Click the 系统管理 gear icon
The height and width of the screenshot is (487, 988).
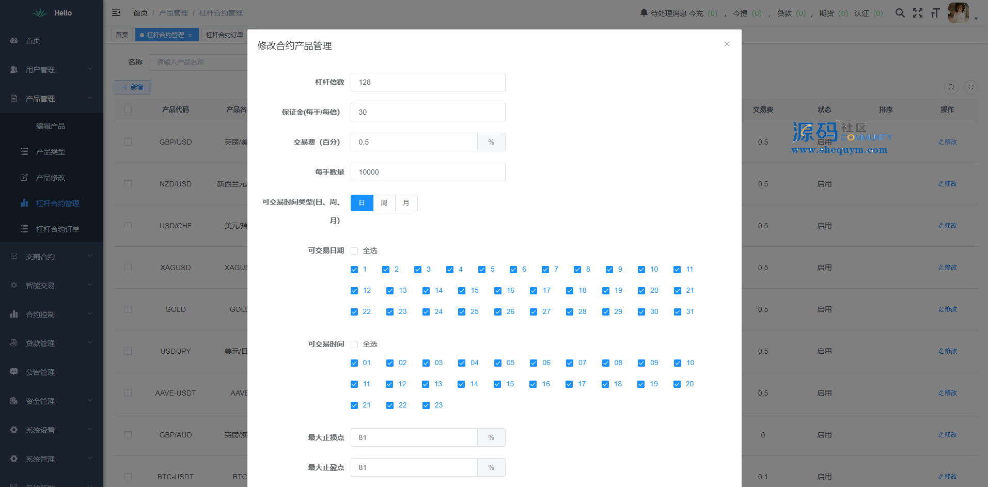click(x=14, y=459)
